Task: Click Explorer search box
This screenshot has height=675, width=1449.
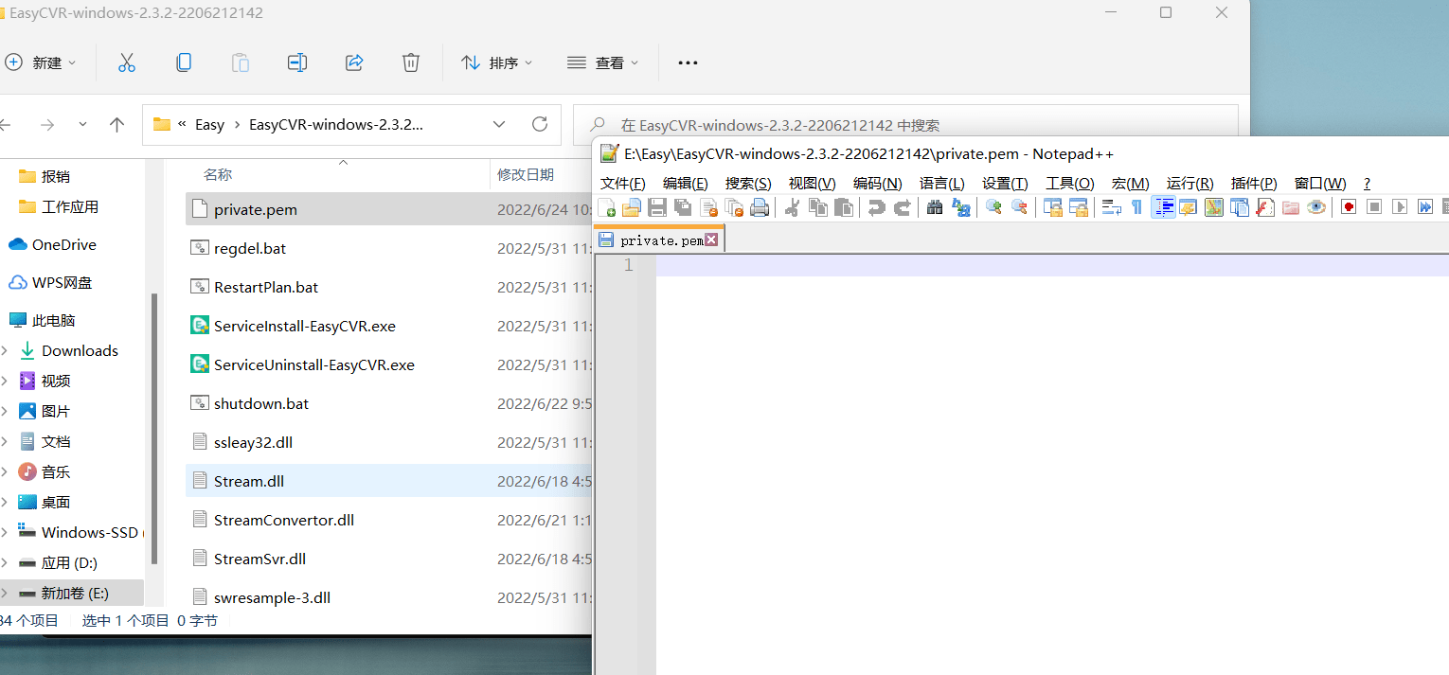Action: (x=905, y=124)
